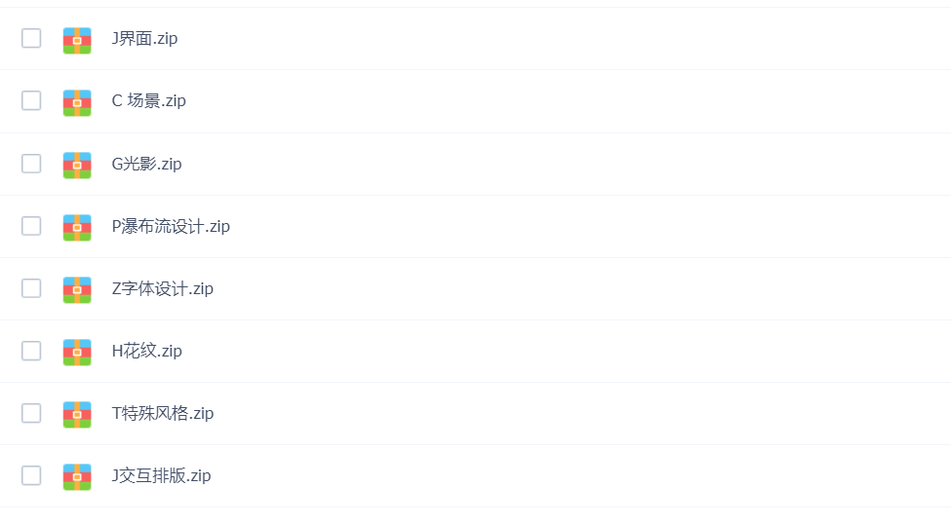This screenshot has width=951, height=525.
Task: Click the zip icon of T特殊风格.zip
Action: 77,415
